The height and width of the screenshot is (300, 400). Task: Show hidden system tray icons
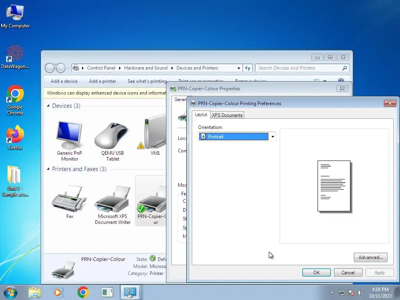332,293
